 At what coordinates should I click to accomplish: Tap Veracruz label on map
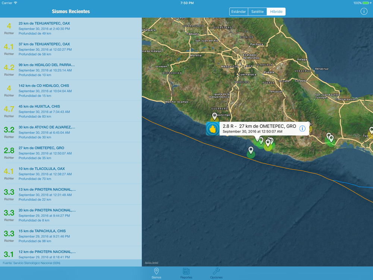coord(322,69)
